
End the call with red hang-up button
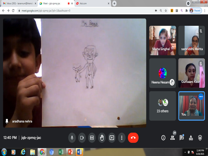(133, 138)
